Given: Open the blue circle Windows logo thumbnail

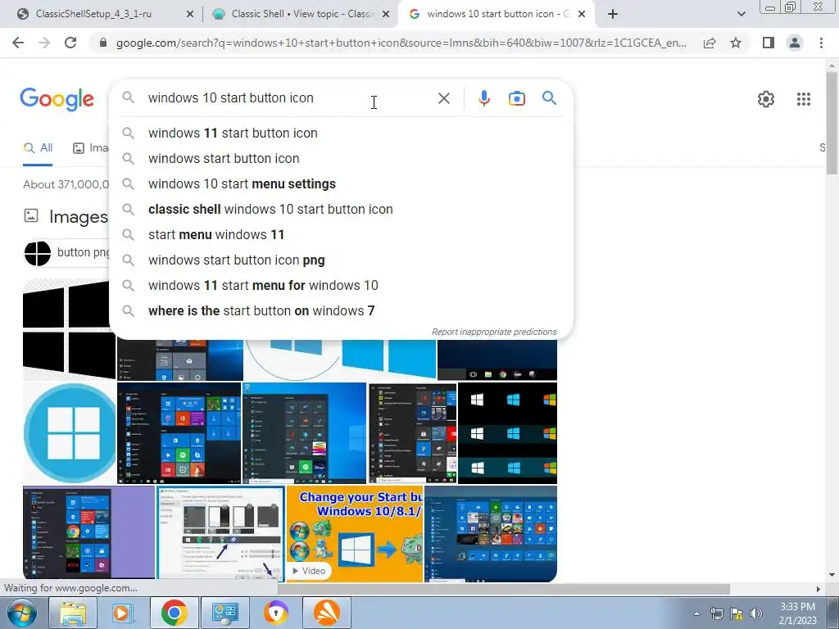Looking at the screenshot, I should [x=70, y=433].
